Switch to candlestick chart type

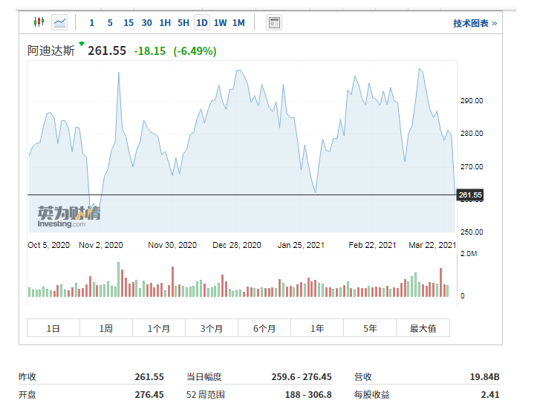pos(39,22)
